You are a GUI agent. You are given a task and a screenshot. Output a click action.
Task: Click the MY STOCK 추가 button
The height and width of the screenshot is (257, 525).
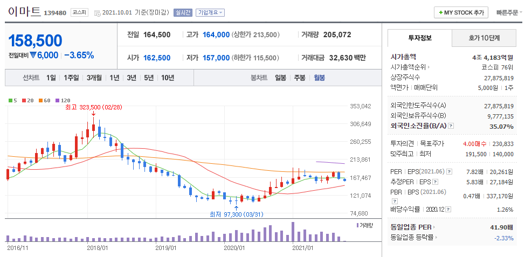[x=461, y=12]
